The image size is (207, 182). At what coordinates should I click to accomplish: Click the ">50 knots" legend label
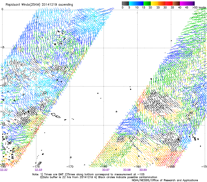tap(199, 8)
